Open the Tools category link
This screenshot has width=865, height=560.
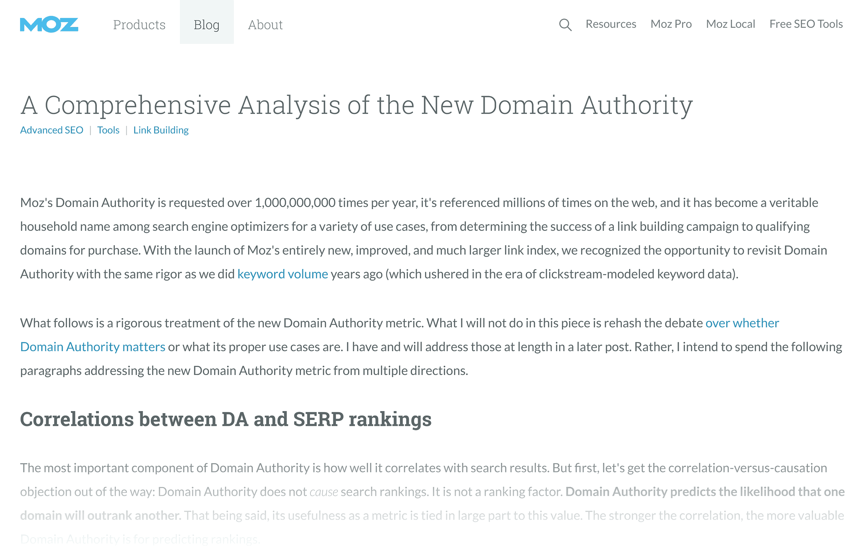[108, 130]
